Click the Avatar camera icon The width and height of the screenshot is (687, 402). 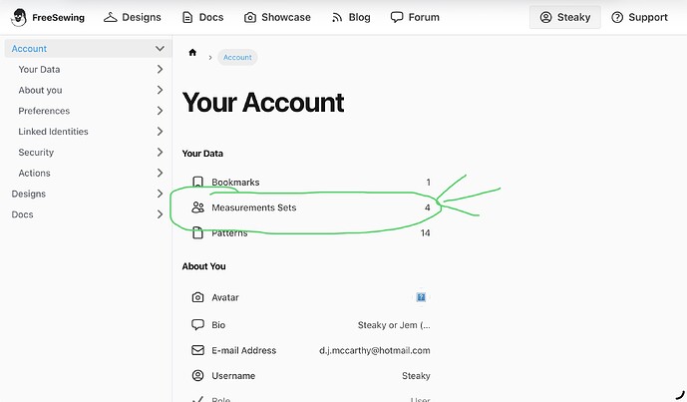(x=197, y=297)
